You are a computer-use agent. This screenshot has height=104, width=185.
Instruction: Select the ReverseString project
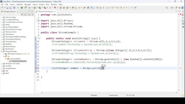point(10,47)
